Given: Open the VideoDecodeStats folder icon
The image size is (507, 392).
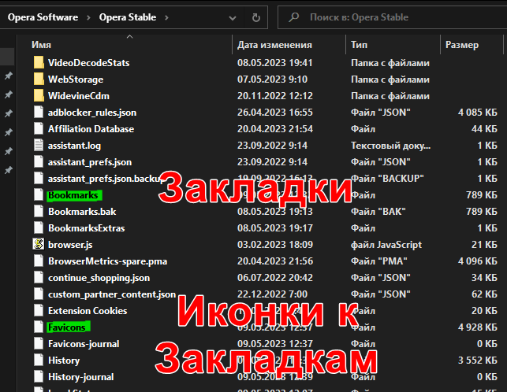Looking at the screenshot, I should point(39,63).
